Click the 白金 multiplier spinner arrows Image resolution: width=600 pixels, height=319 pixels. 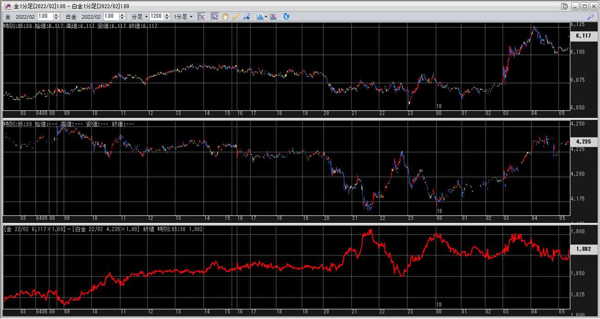(122, 17)
